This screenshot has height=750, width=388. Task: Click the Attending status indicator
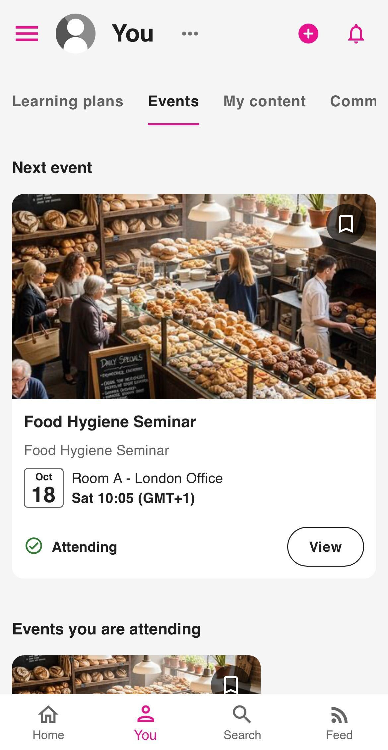click(72, 547)
